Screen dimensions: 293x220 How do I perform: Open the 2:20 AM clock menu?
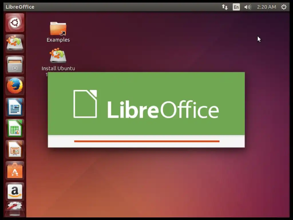266,7
